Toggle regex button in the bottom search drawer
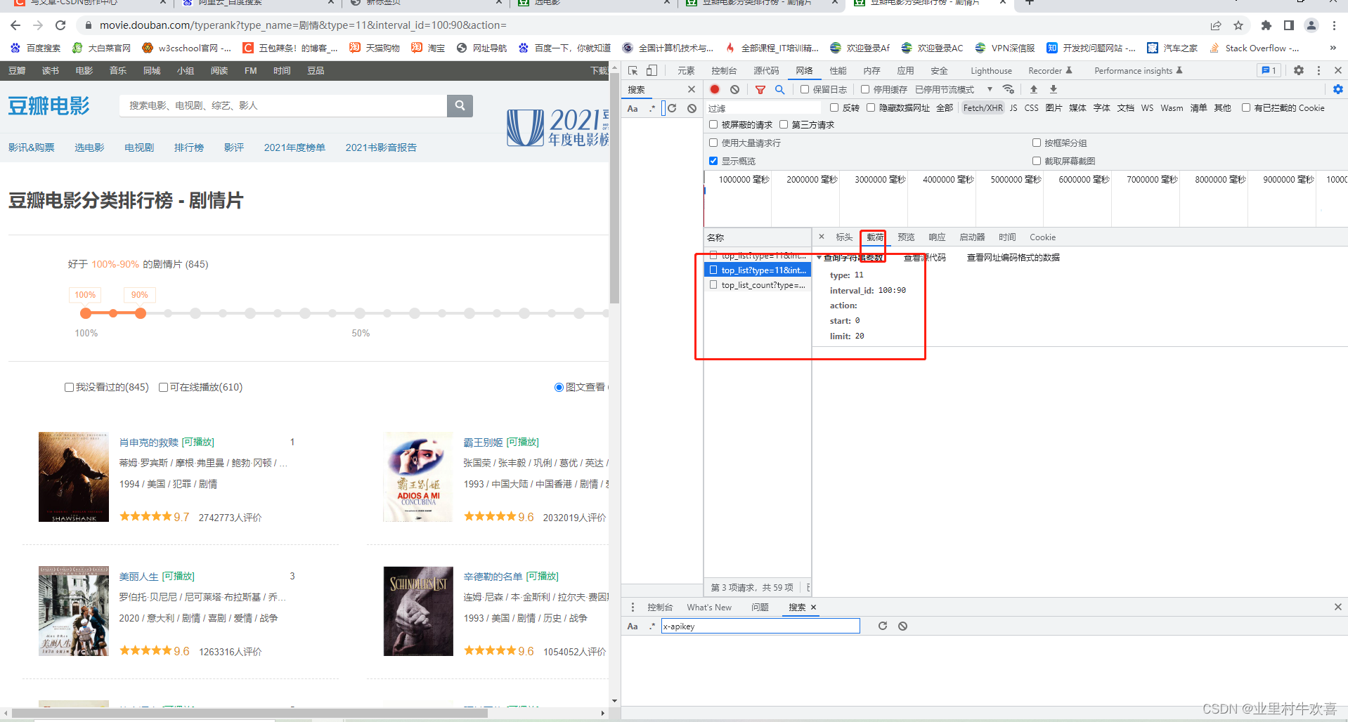1348x722 pixels. [652, 626]
